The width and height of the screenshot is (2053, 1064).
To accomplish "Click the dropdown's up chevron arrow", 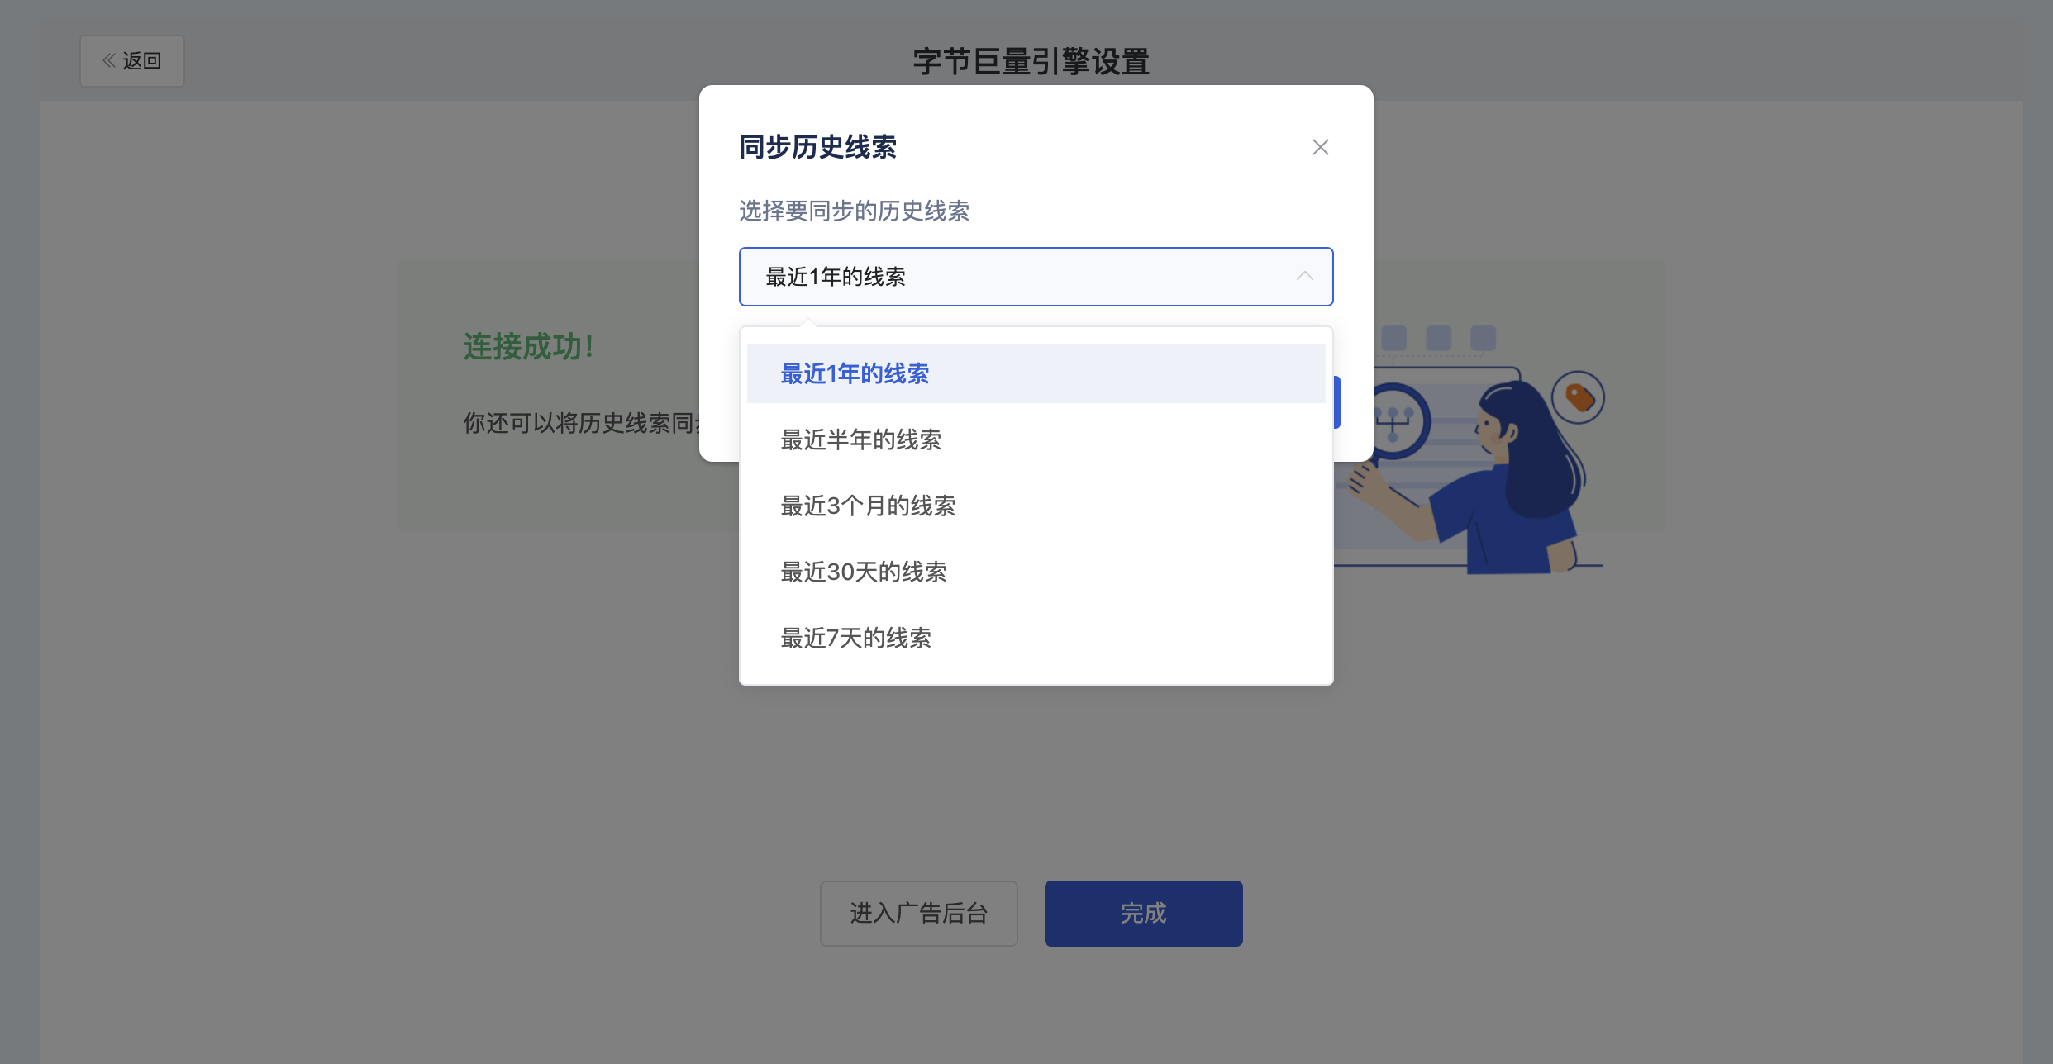I will pos(1304,277).
